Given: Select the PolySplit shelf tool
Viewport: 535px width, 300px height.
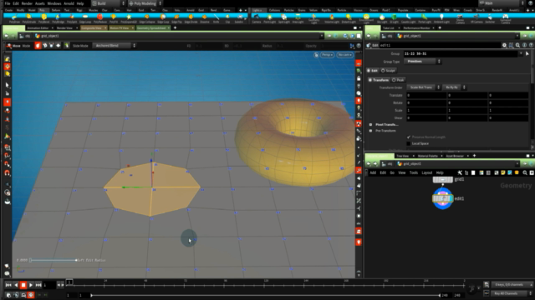Looking at the screenshot, I should pyautogui.click(x=72, y=18).
